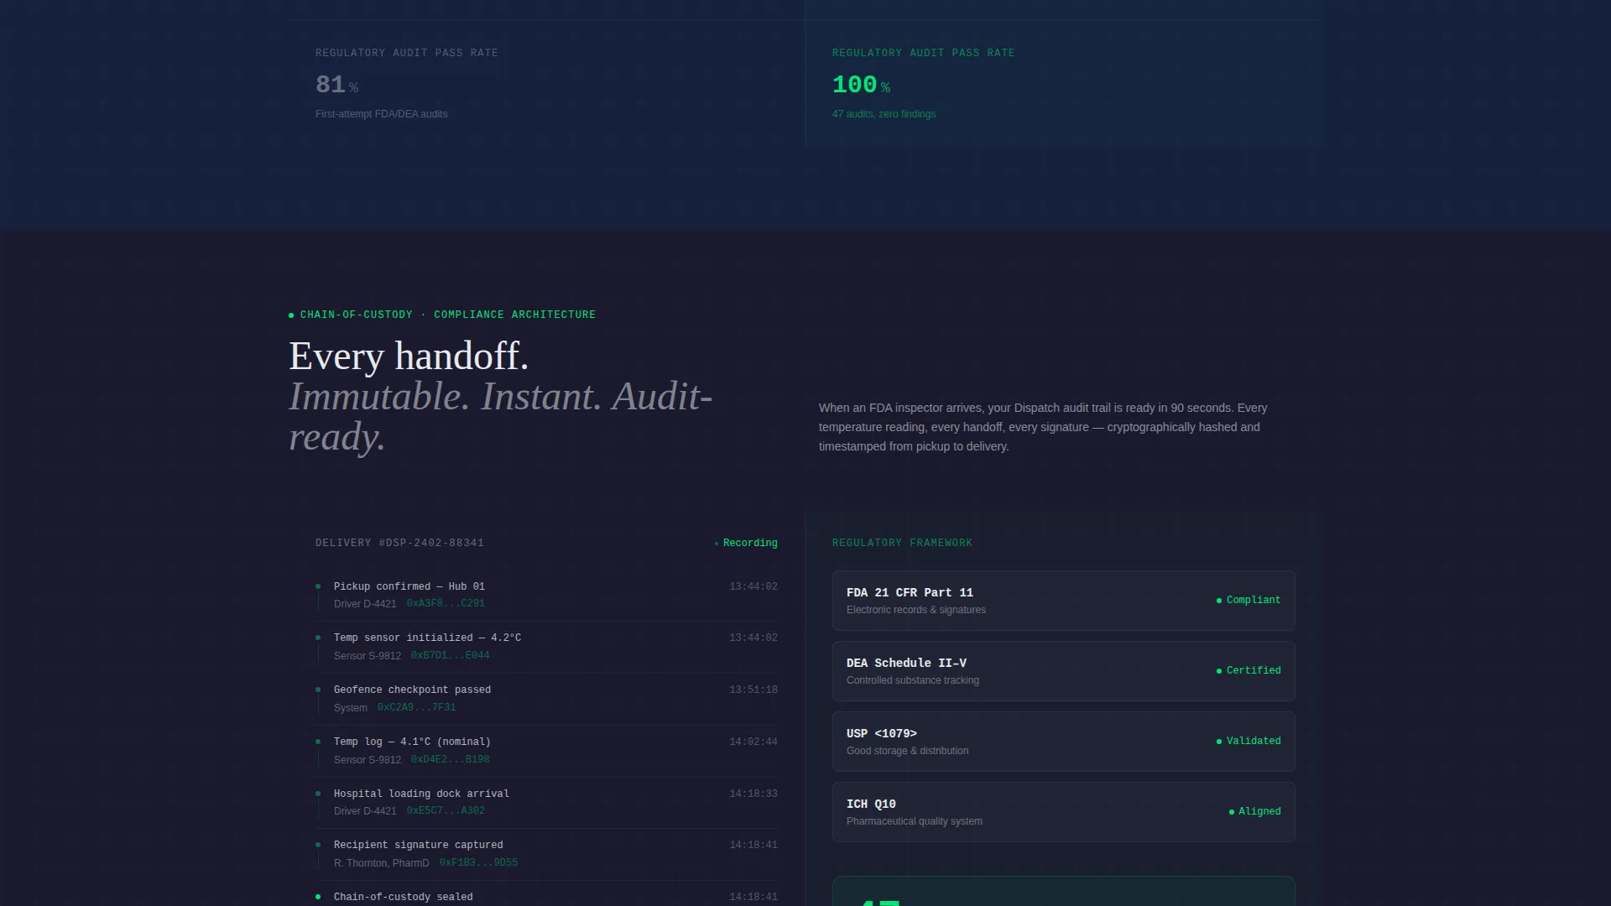Click hash 0xF1B3...9D55
This screenshot has height=906, width=1611.
pyautogui.click(x=478, y=863)
